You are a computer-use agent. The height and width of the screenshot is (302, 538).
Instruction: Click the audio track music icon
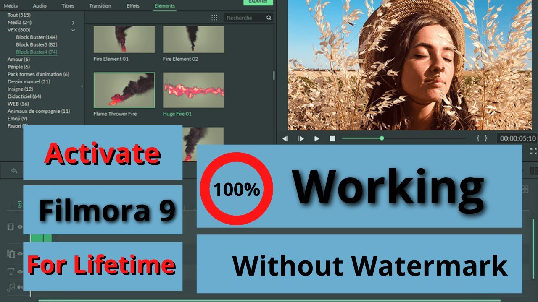tap(11, 287)
